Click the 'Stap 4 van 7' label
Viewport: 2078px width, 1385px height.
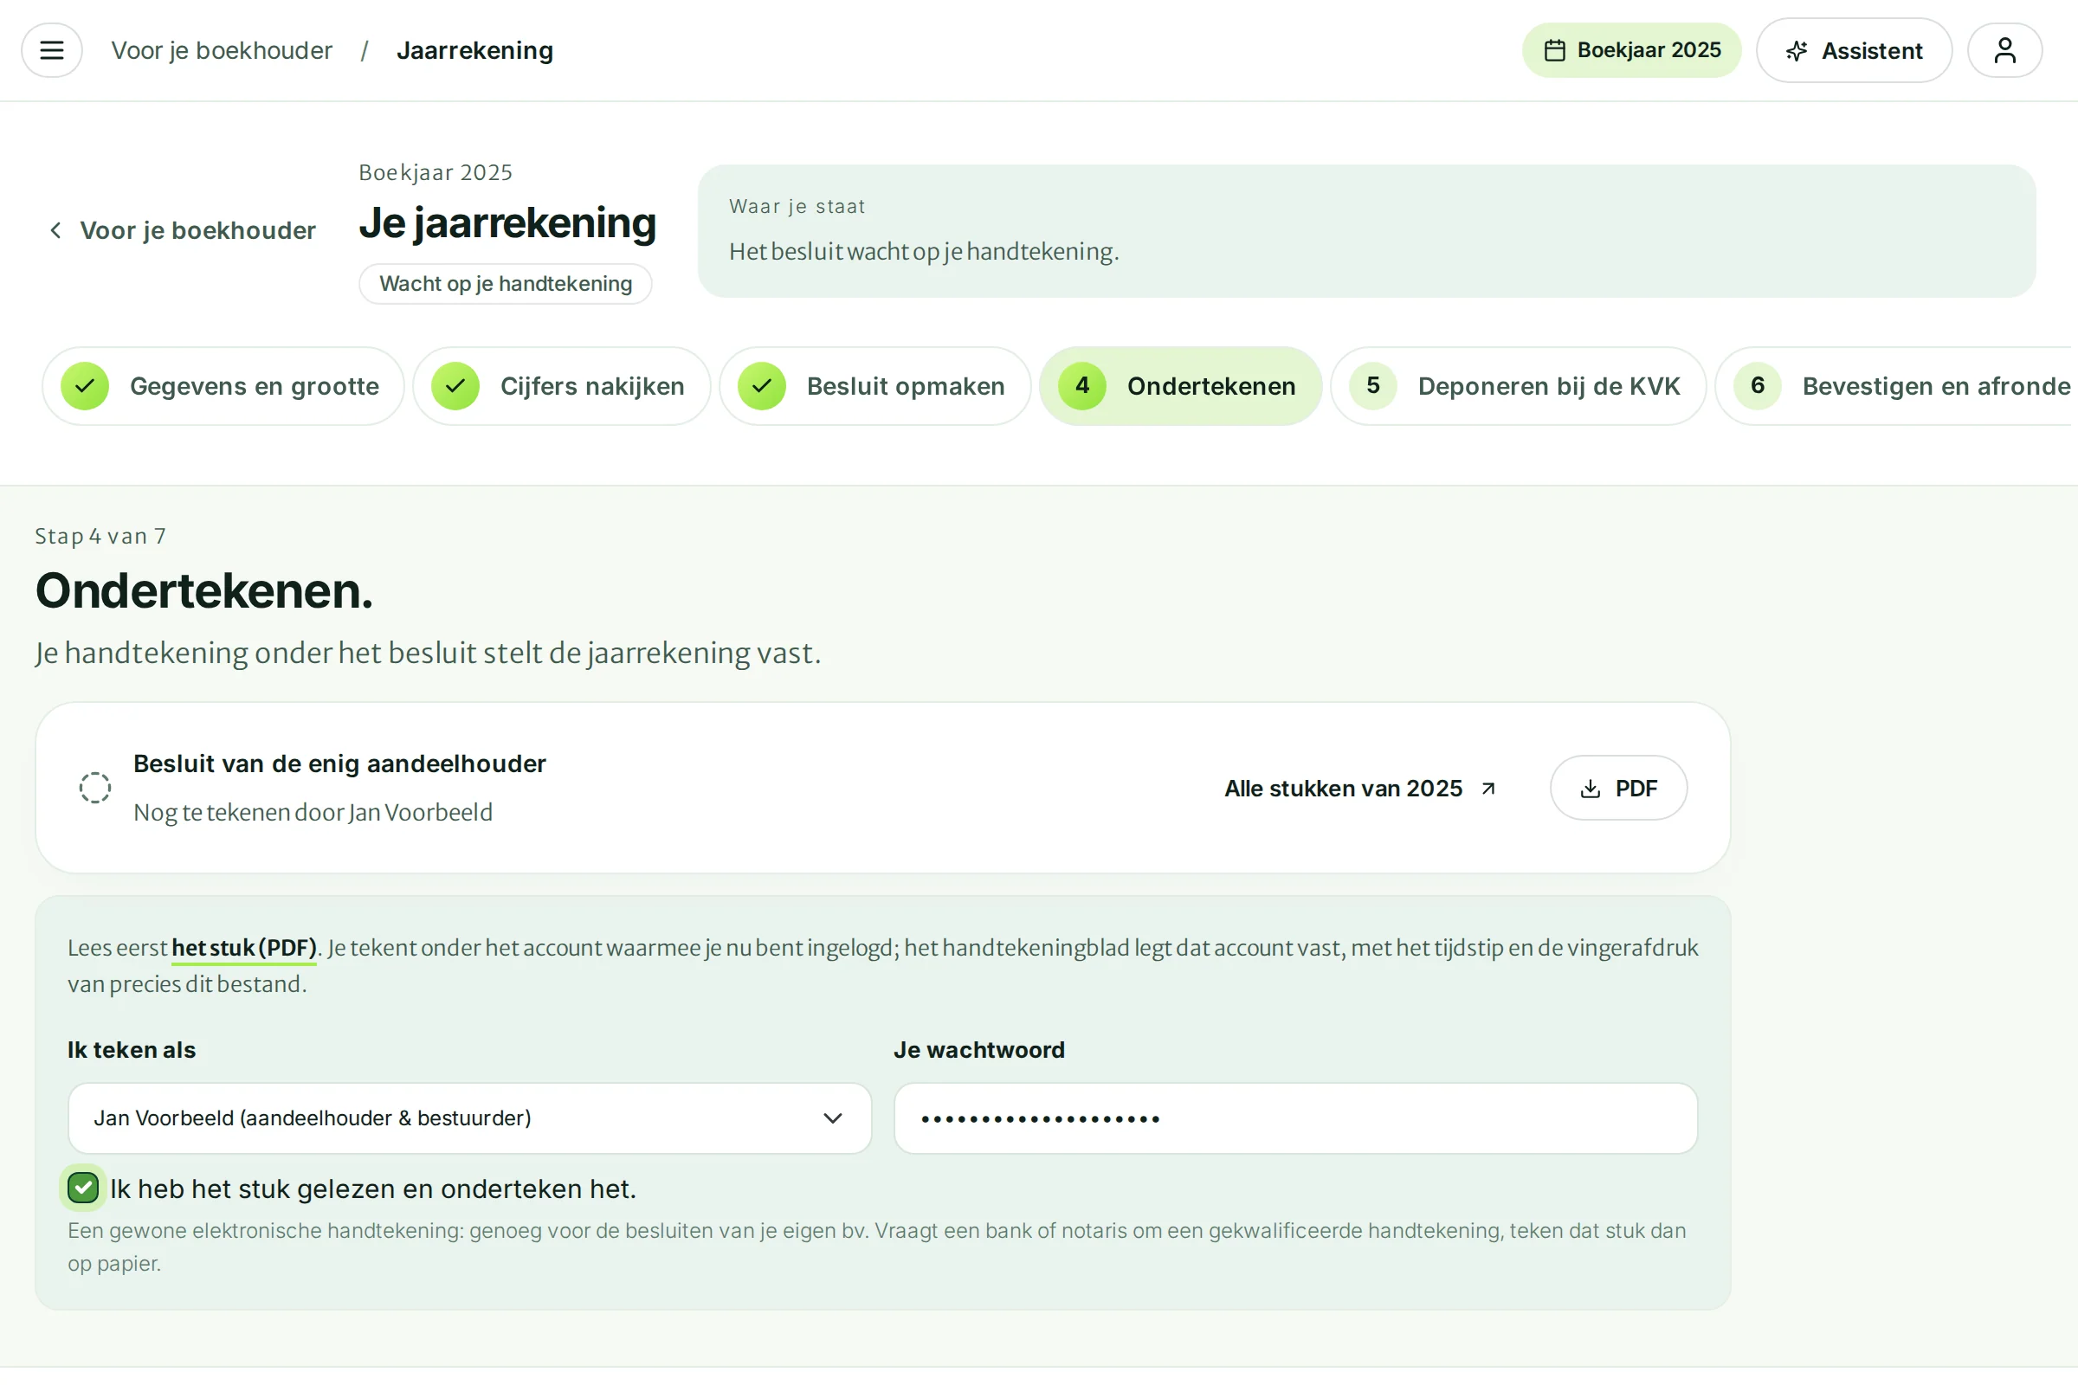pyautogui.click(x=100, y=536)
